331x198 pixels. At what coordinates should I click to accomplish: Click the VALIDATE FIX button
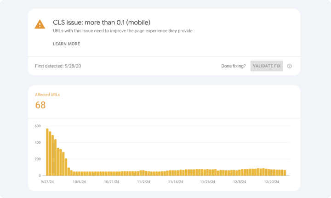pos(267,66)
